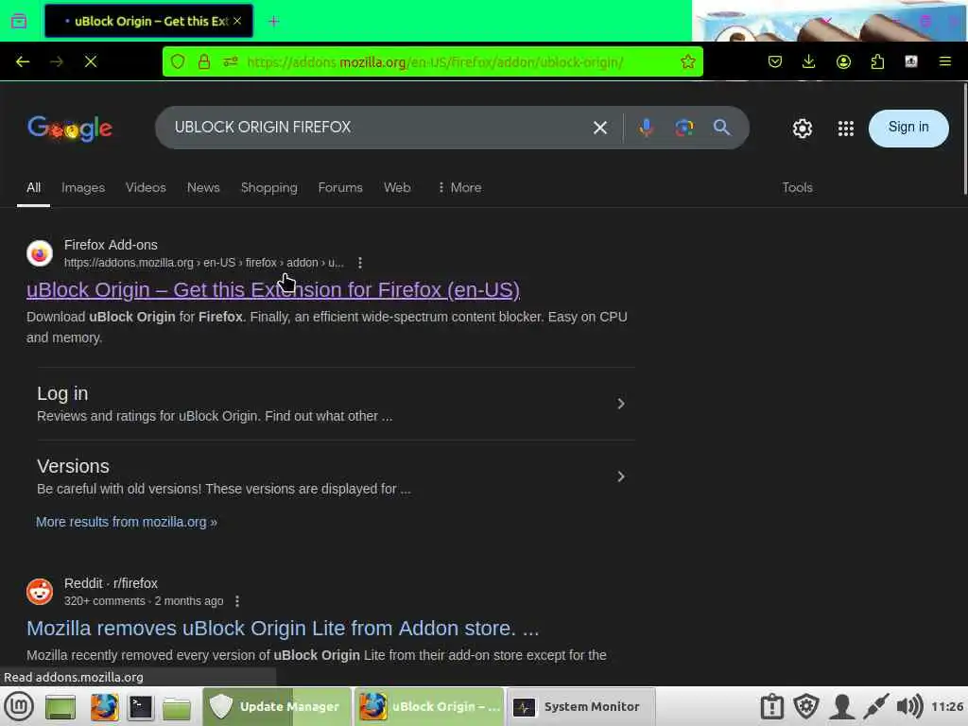
Task: Clear the Google search query
Action: click(x=600, y=128)
